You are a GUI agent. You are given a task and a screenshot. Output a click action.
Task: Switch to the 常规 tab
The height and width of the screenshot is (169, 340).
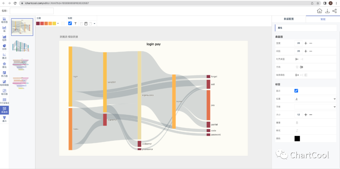pyautogui.click(x=323, y=19)
